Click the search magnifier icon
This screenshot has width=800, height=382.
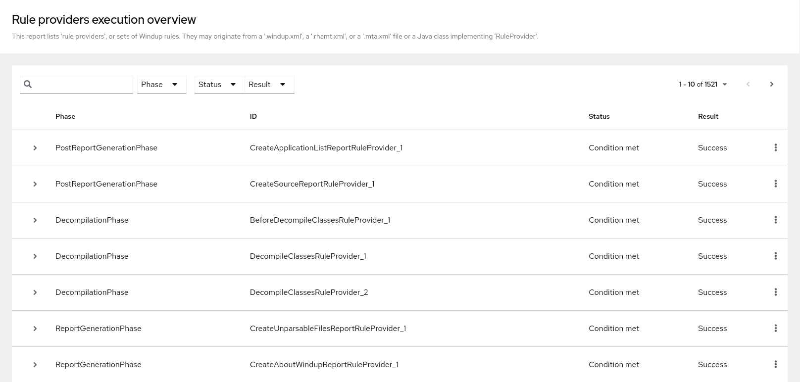(x=28, y=84)
